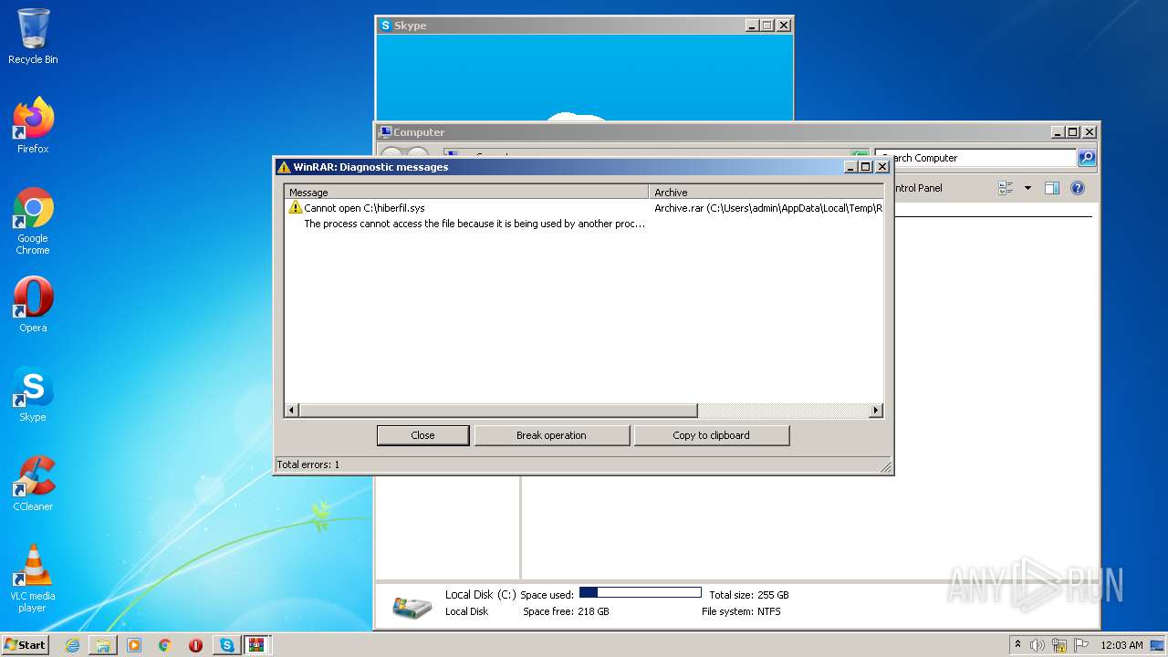Open the Action Center flag icon

coord(1081,645)
